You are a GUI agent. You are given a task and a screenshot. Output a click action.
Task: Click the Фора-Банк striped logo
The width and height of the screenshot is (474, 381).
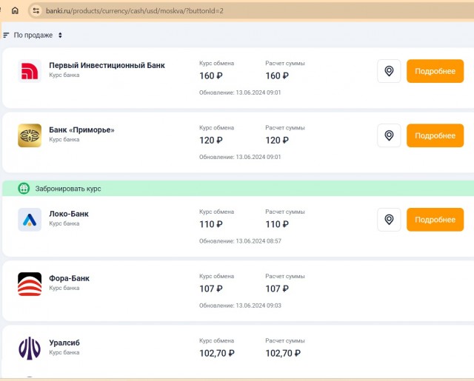[30, 284]
